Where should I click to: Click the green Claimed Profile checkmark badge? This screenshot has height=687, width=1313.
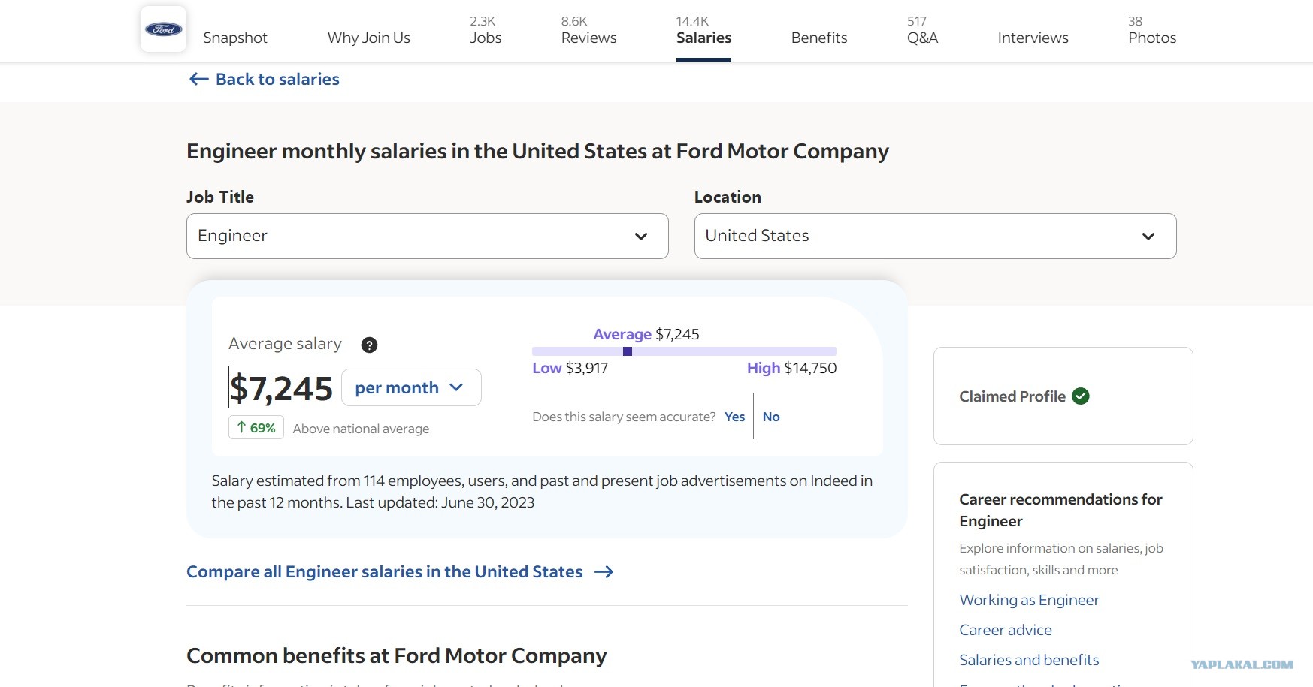pos(1081,396)
